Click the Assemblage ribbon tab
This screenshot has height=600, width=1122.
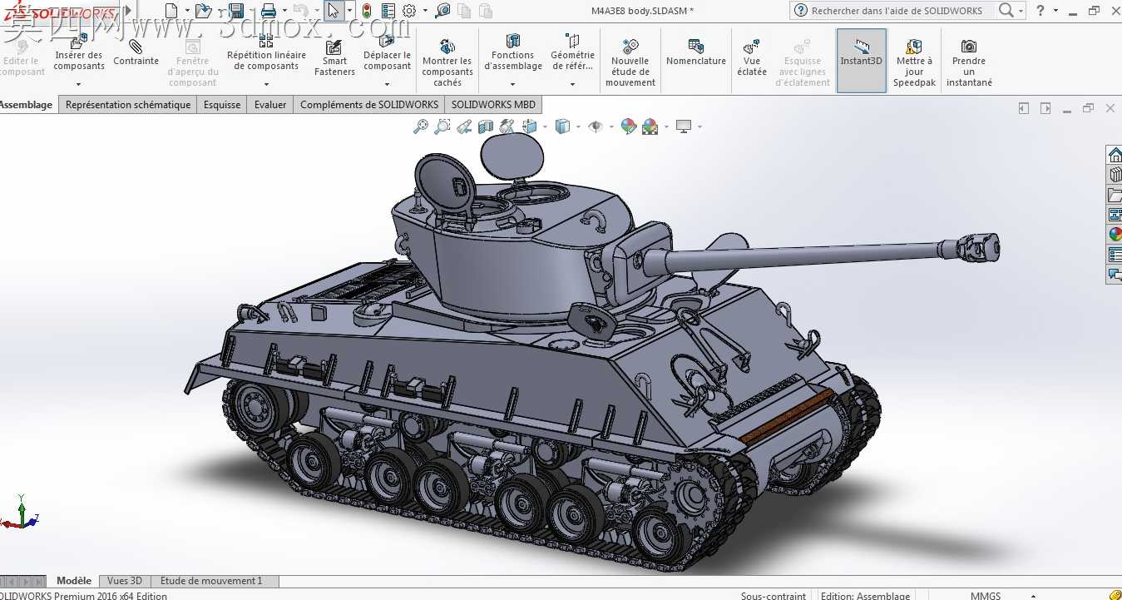(25, 105)
